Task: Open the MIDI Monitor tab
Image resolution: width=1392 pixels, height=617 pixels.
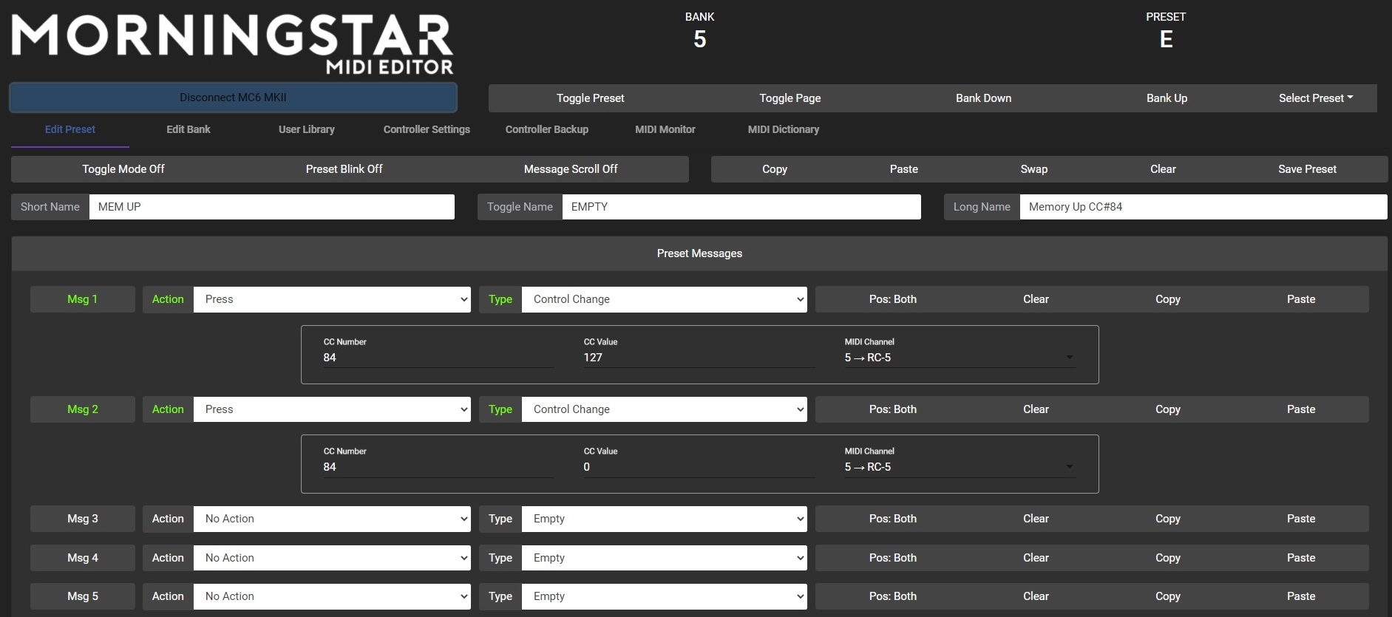Action: pos(665,129)
